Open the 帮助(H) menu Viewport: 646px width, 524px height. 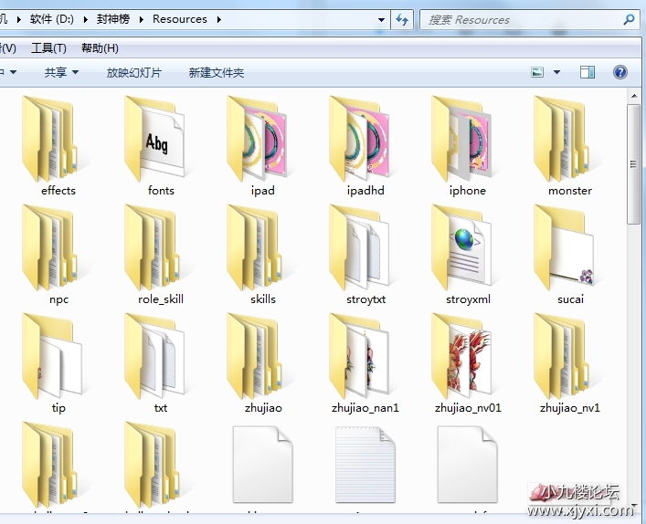click(x=100, y=48)
